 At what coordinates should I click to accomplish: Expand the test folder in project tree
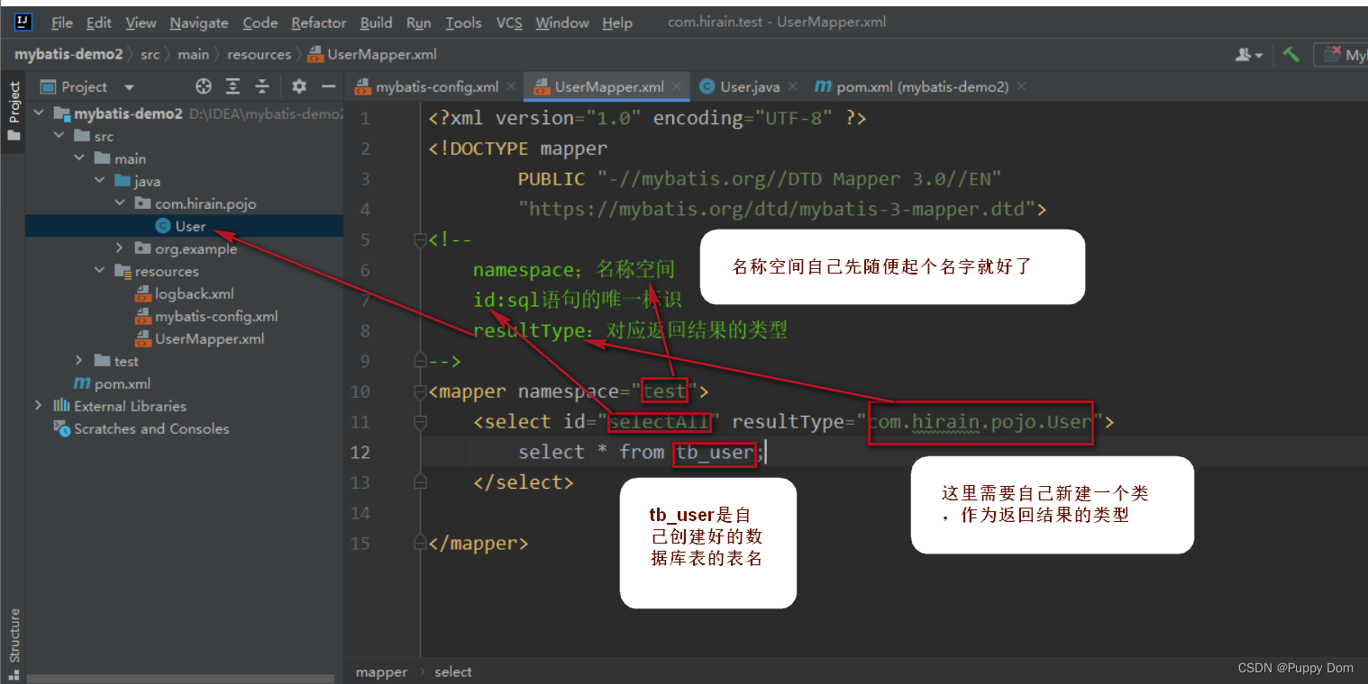tap(79, 361)
